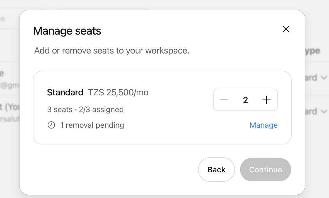
Task: Click the Continue button
Action: click(x=265, y=170)
